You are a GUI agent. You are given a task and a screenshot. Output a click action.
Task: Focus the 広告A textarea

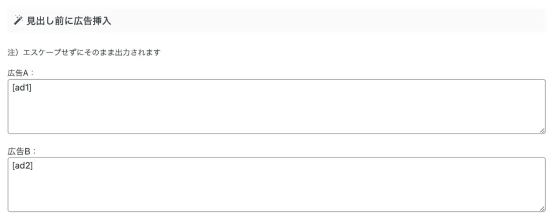277,107
